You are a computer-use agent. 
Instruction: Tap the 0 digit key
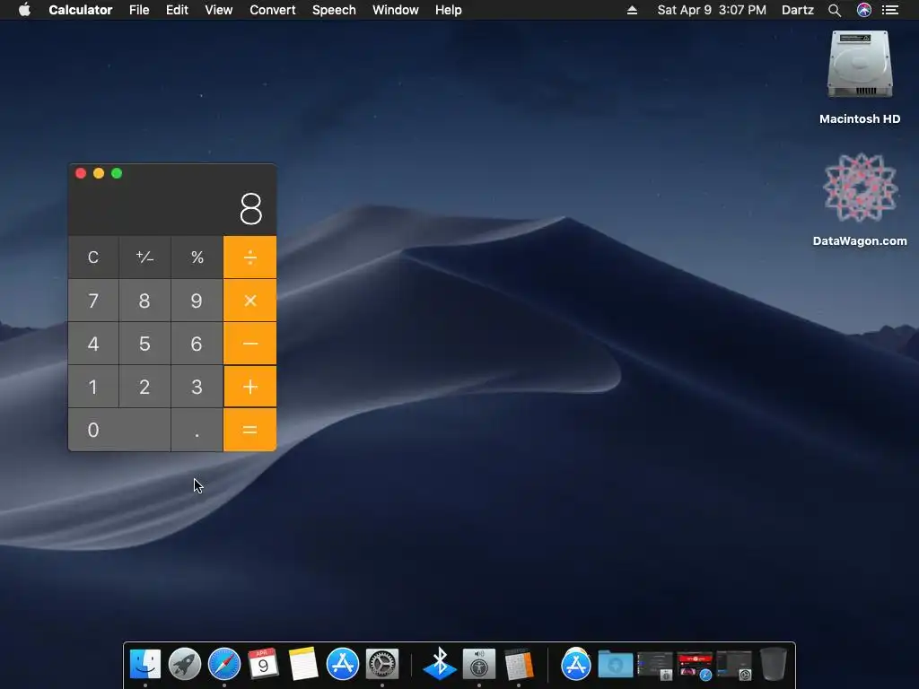(x=119, y=430)
